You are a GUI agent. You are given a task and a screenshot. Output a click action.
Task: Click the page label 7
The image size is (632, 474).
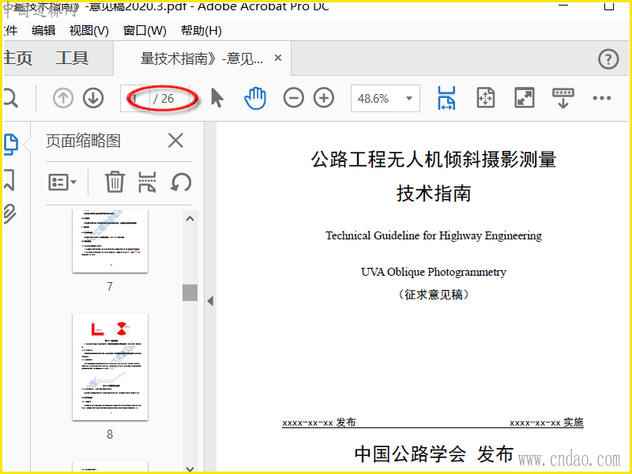point(110,286)
